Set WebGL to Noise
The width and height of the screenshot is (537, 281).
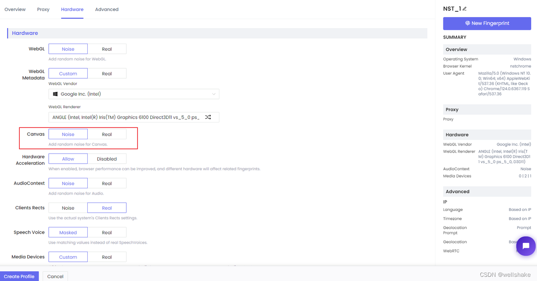68,49
